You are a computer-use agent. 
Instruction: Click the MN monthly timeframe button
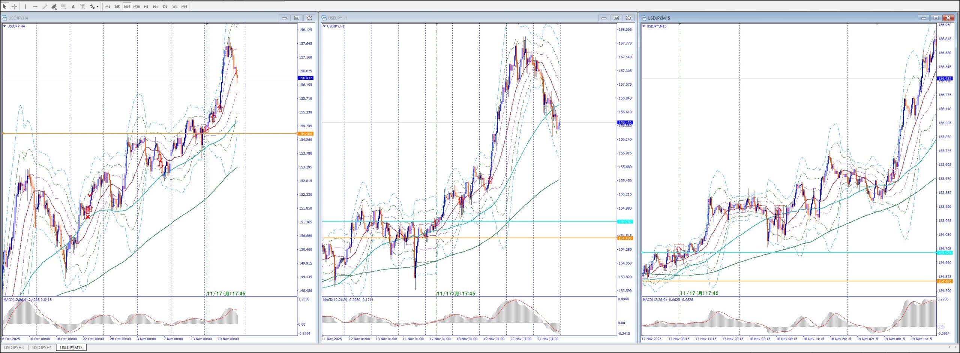pyautogui.click(x=184, y=6)
